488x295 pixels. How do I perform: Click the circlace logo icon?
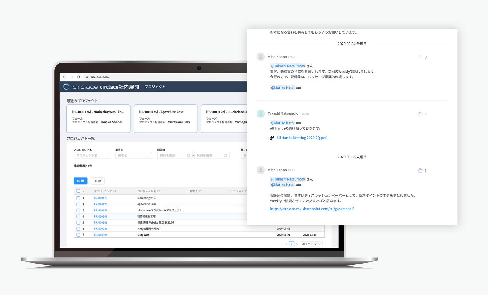point(66,86)
